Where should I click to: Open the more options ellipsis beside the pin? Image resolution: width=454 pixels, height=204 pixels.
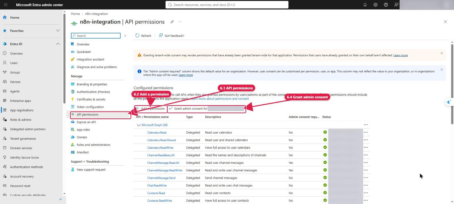pos(180,22)
